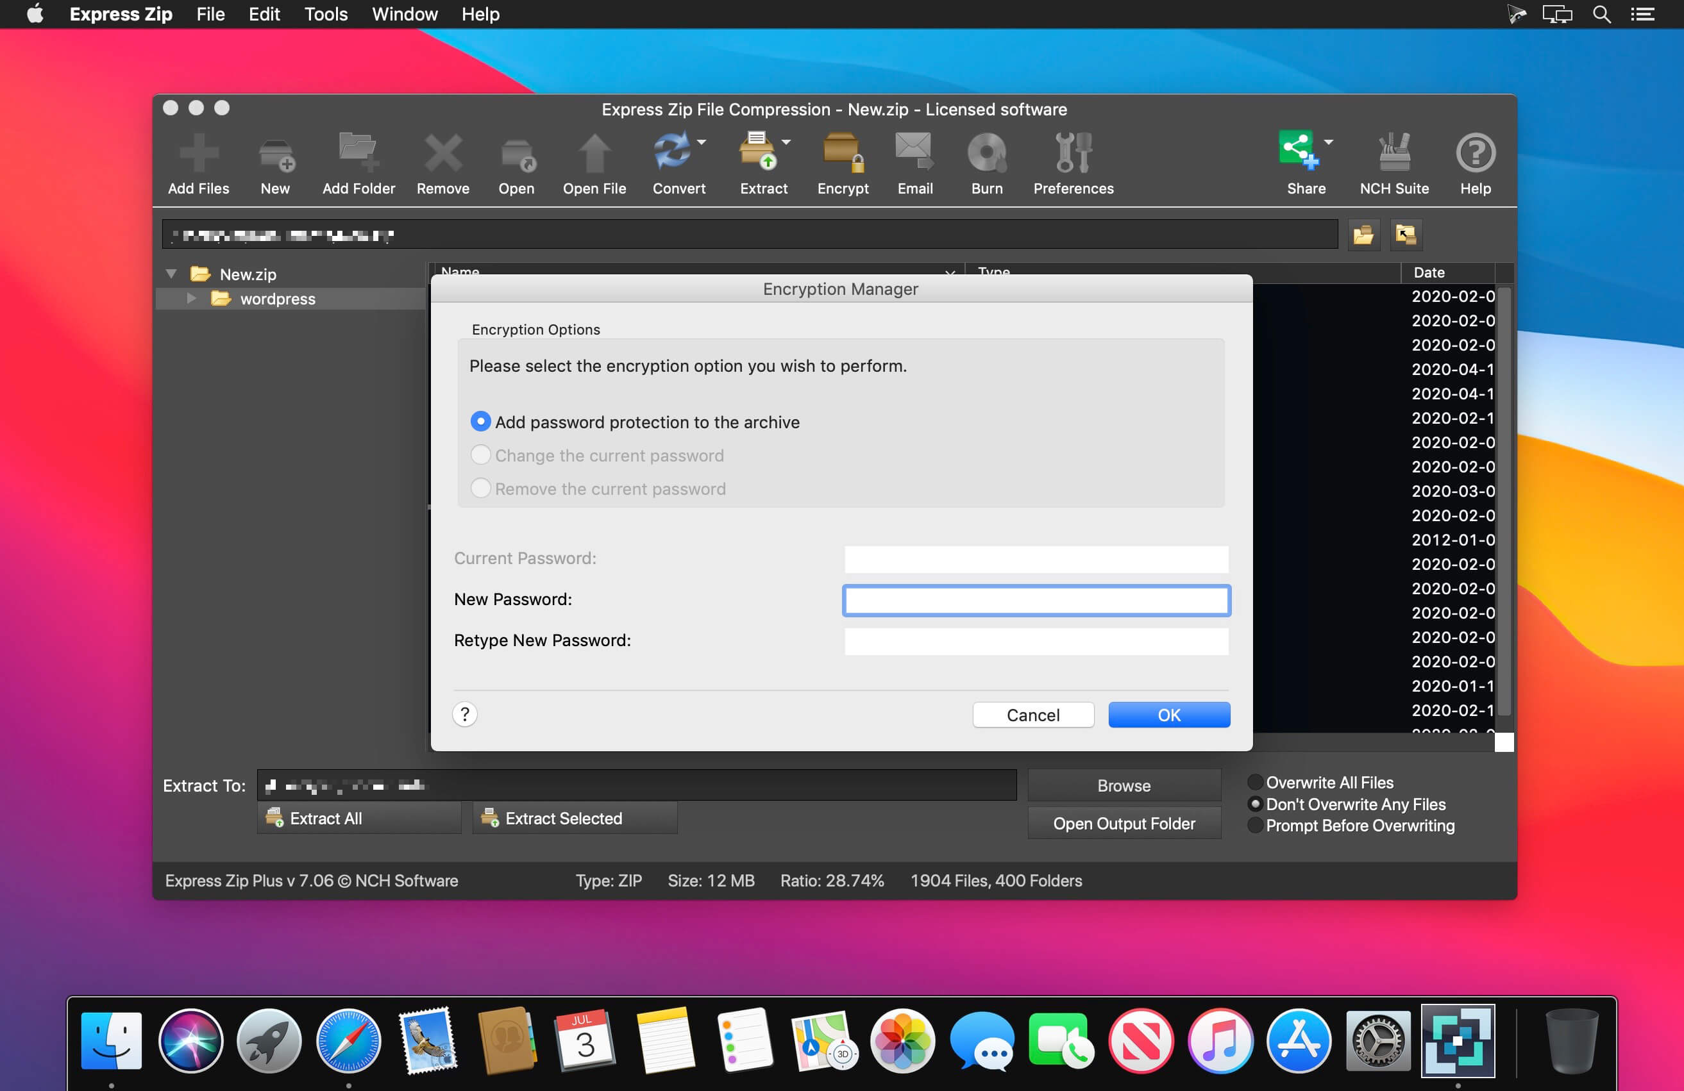Expand the wordpress folder node
This screenshot has width=1684, height=1091.
(x=191, y=297)
